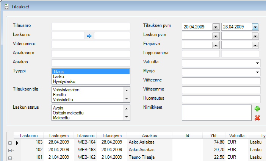The width and height of the screenshot is (266, 161).
Task: Click the blue arrow between Laskunro fields
Action: (89, 36)
